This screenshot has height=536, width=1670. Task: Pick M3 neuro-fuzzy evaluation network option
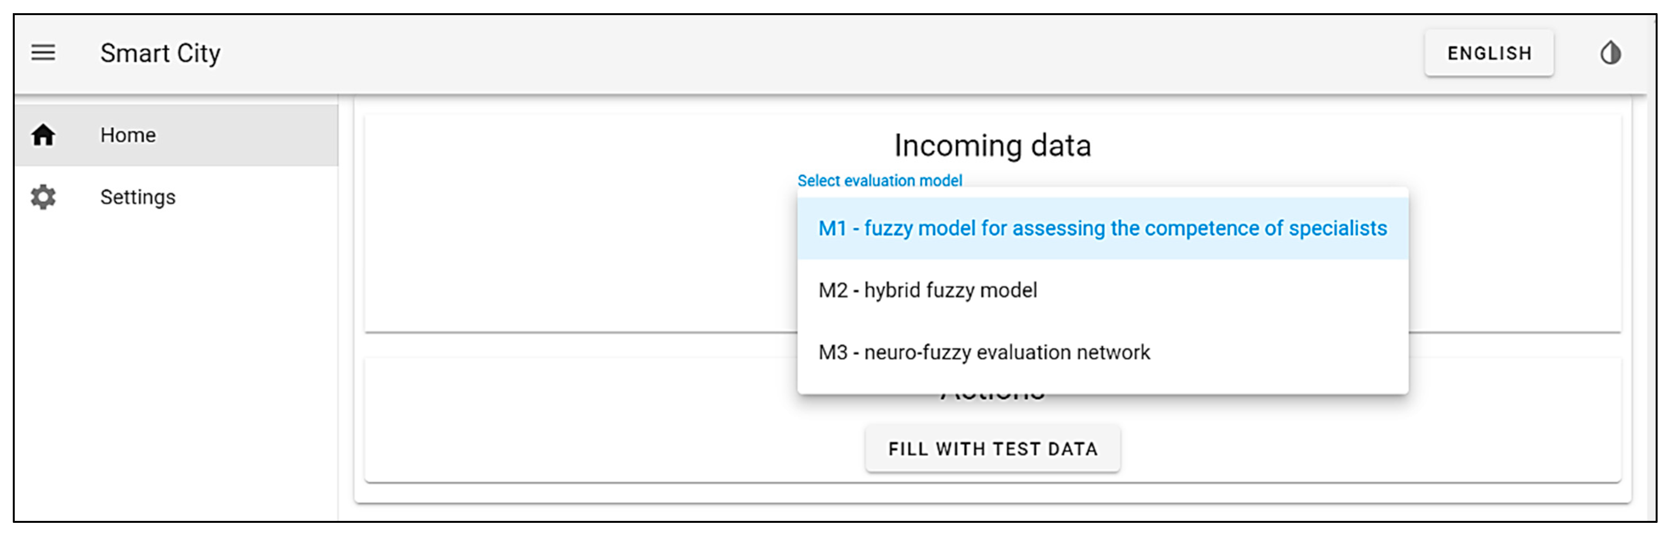pos(983,353)
